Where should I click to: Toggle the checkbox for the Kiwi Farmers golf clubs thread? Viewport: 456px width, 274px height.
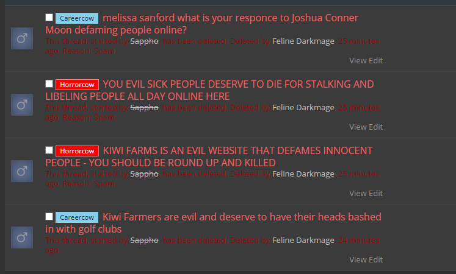[49, 217]
